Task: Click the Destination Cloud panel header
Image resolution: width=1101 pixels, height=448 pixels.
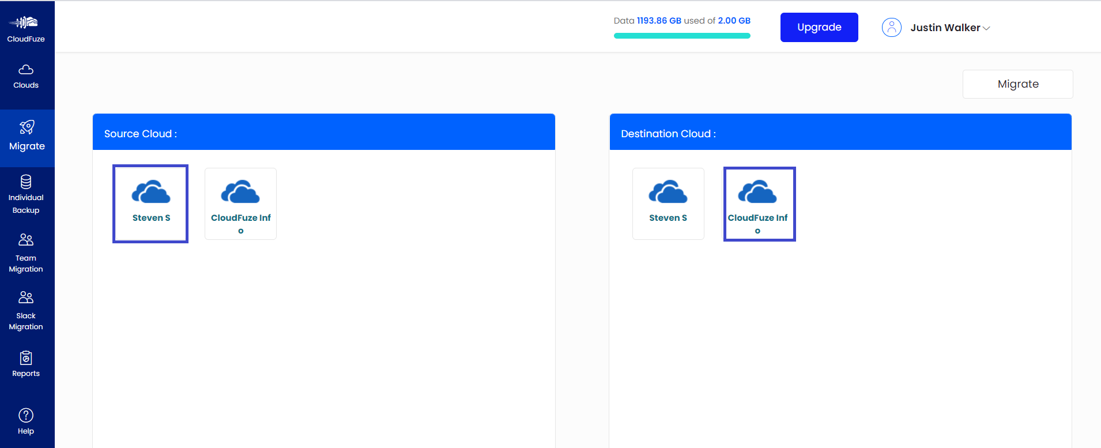Action: tap(840, 132)
